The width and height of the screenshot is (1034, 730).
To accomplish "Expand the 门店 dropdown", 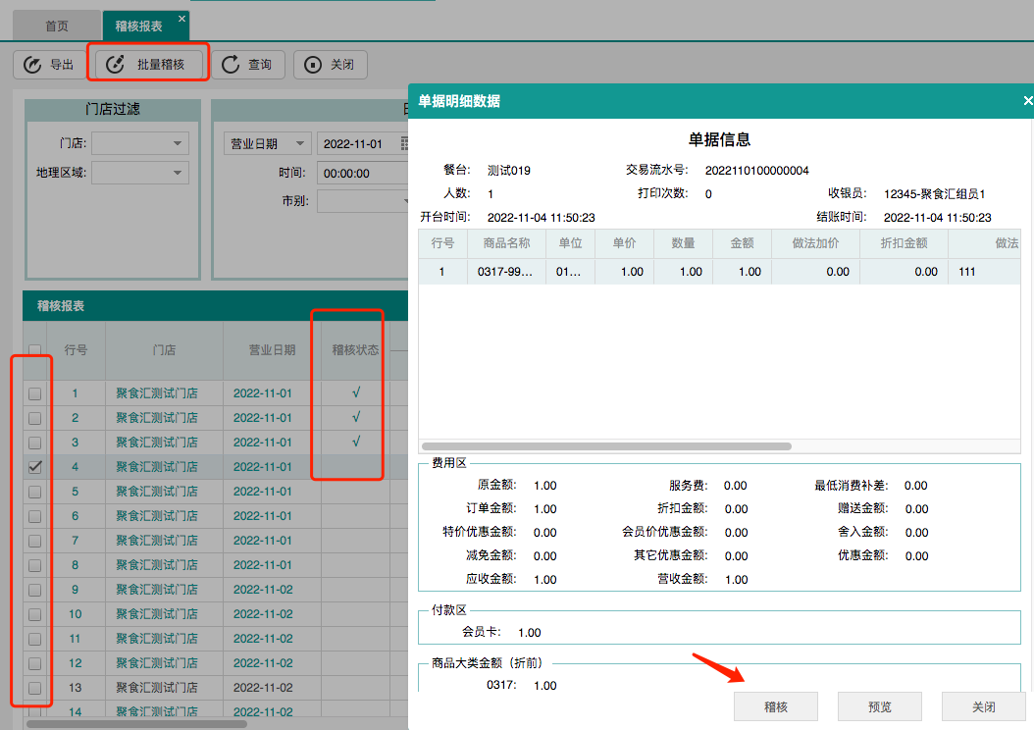I will 178,144.
